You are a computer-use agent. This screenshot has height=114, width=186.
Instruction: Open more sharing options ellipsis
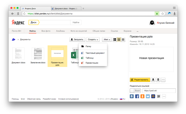pyautogui.click(x=164, y=96)
